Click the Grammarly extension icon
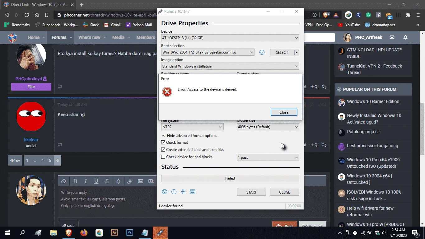Image resolution: width=425 pixels, height=239 pixels. (368, 15)
